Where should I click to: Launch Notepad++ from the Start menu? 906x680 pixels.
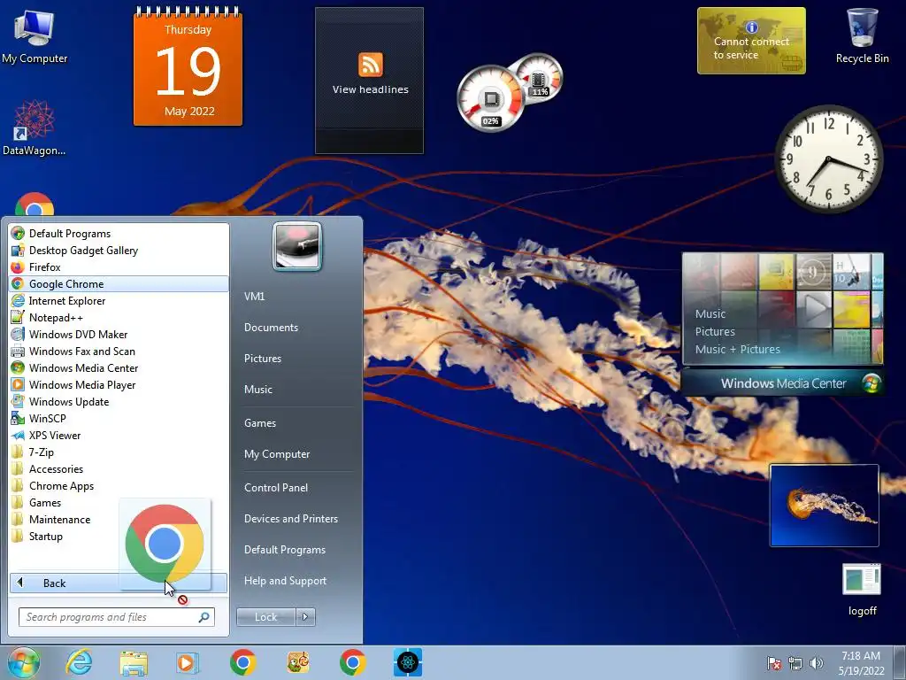119,318
